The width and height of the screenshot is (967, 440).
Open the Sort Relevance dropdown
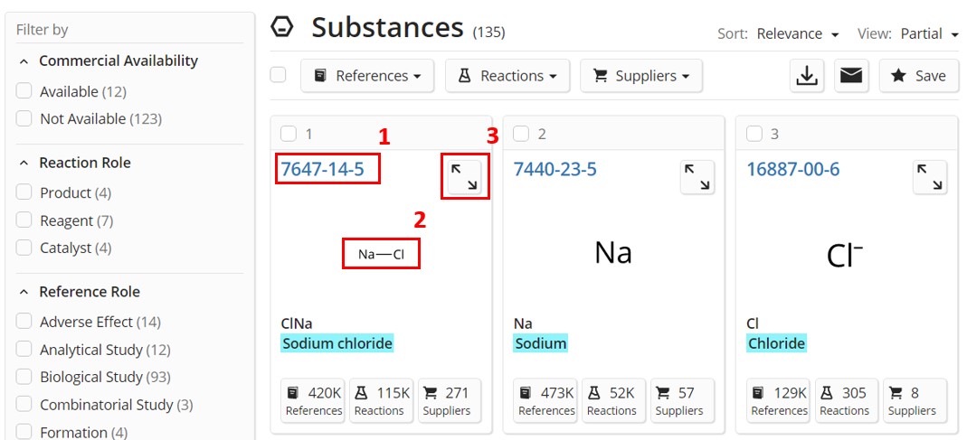point(798,34)
